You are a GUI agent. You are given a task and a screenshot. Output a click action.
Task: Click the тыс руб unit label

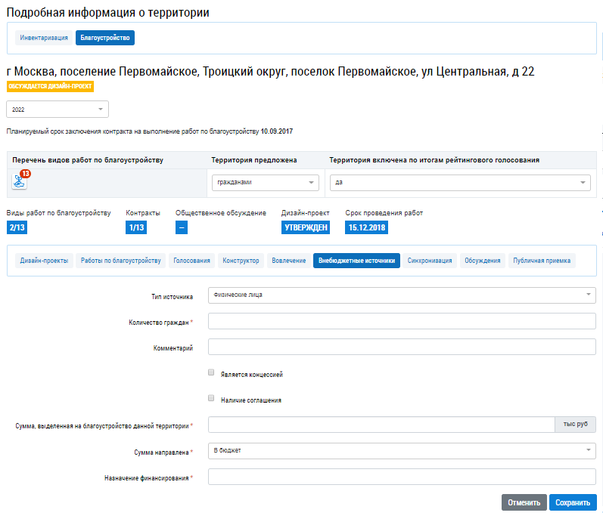click(575, 425)
